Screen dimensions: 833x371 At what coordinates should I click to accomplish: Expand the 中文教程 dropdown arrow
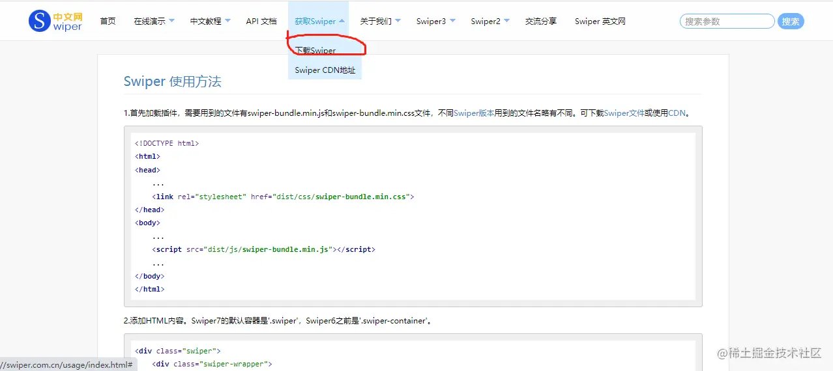coord(227,21)
